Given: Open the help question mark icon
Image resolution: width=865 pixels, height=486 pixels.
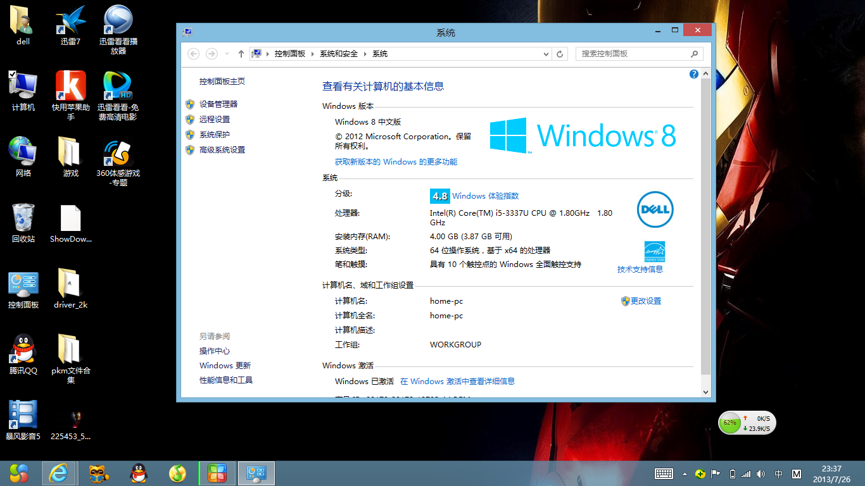Looking at the screenshot, I should click(693, 74).
